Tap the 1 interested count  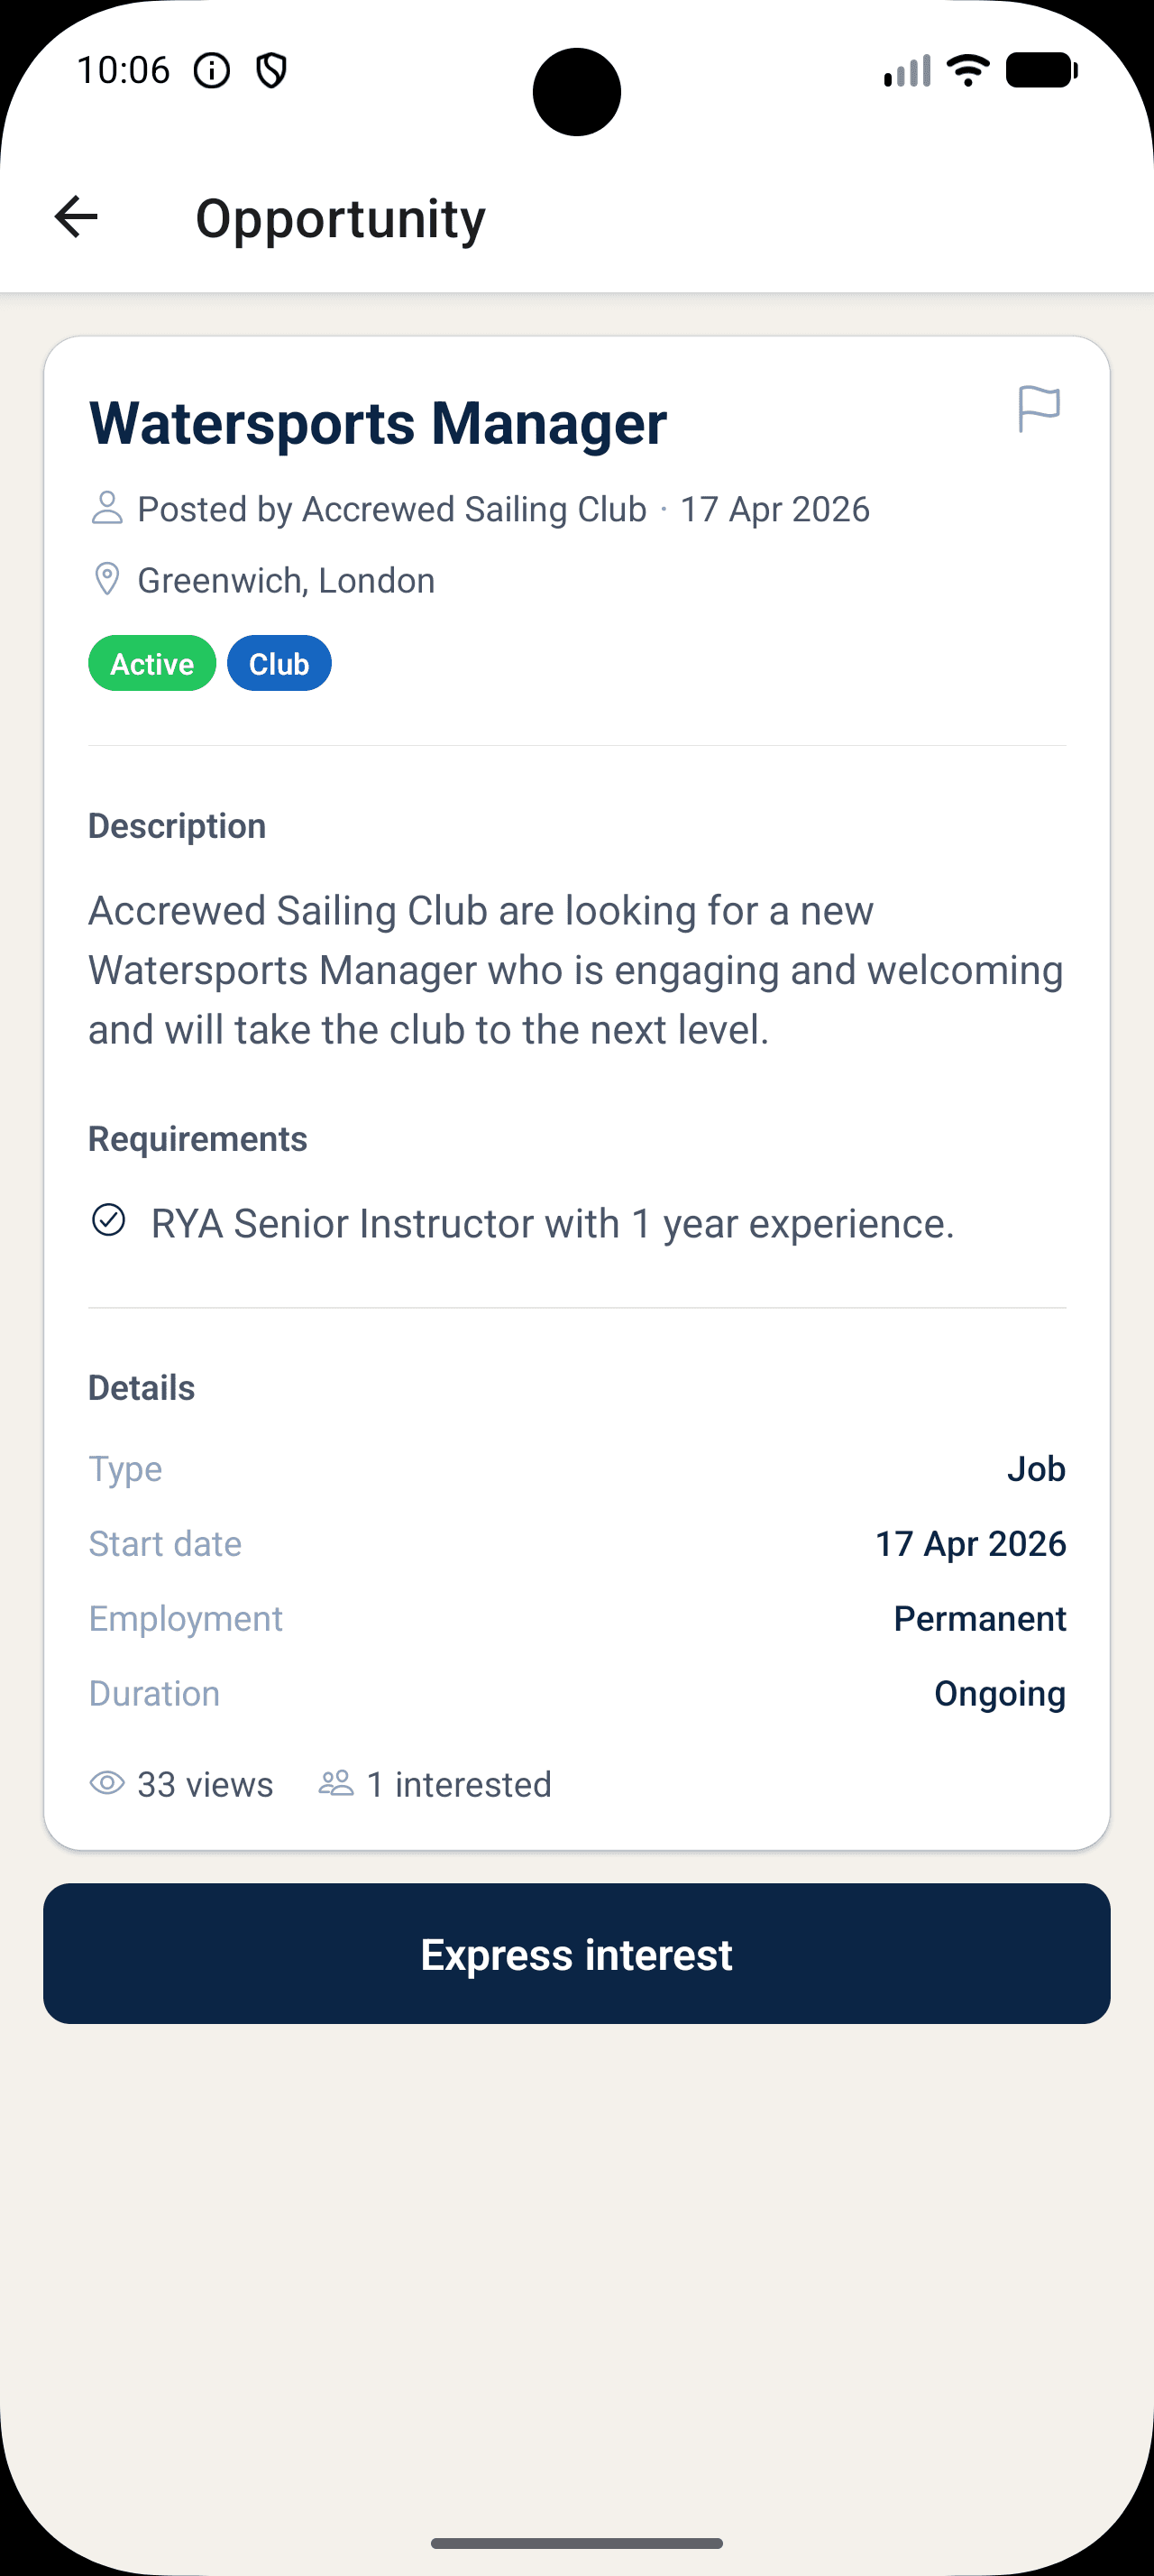tap(459, 1784)
